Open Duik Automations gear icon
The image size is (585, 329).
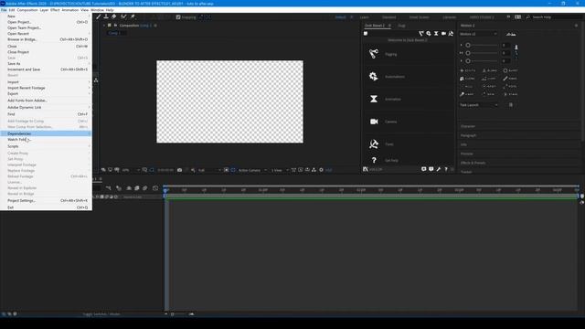pos(374,76)
